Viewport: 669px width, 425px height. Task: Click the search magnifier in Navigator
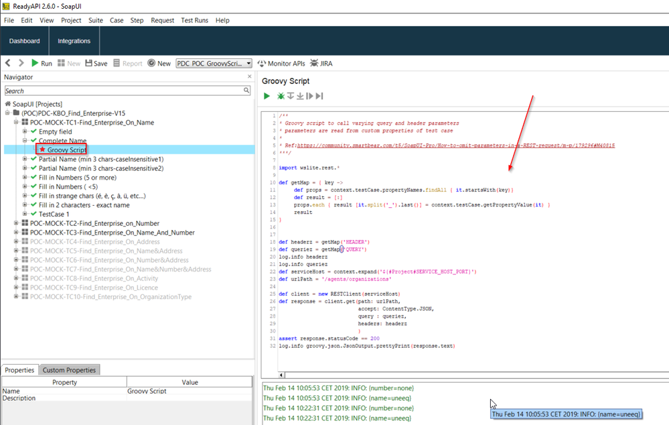tap(246, 90)
